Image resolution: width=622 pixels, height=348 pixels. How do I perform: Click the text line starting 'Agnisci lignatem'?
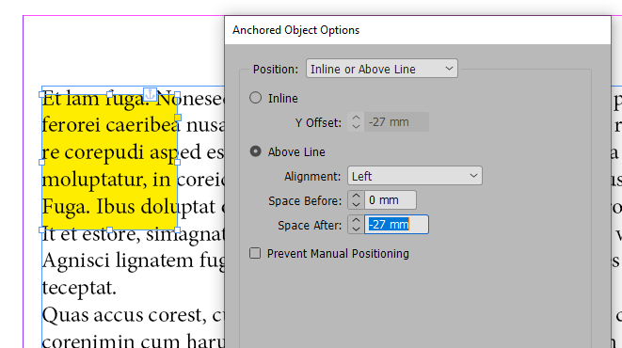(x=134, y=261)
